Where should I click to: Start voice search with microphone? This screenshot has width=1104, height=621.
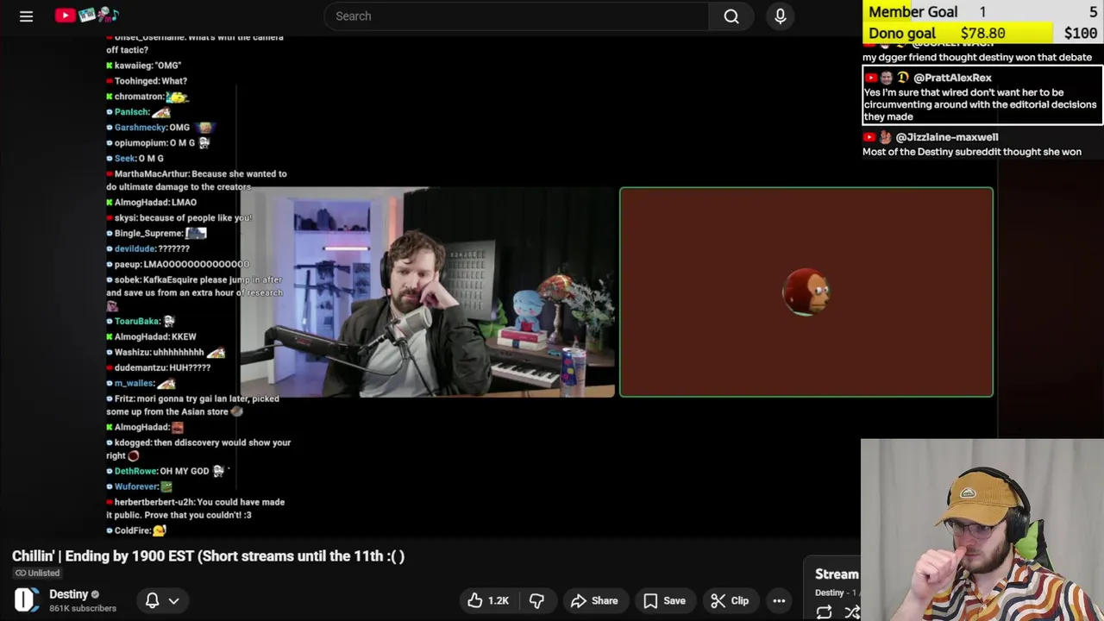[781, 16]
